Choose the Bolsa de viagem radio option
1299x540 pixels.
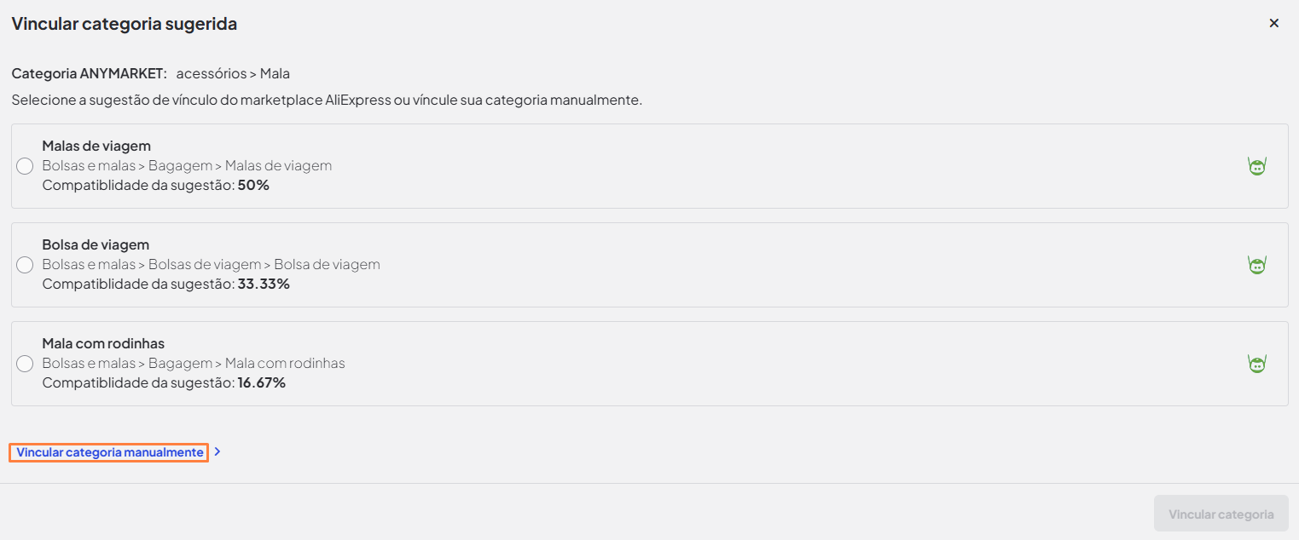(25, 265)
